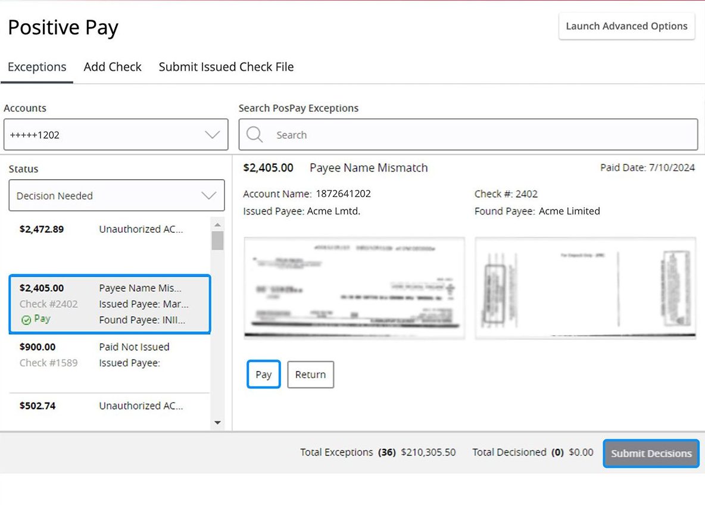
Task: Click Account Name 1872641202 value
Action: [x=343, y=193]
